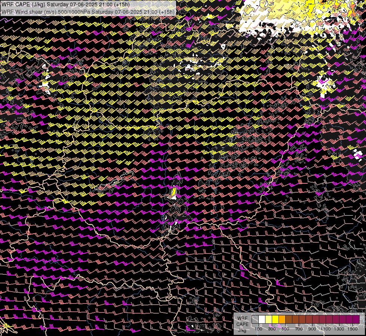The image size is (366, 336).
Task: Click the 'WRF Wind shear (m/s) 500/1000hPa' title line
Action: pyautogui.click(x=88, y=12)
